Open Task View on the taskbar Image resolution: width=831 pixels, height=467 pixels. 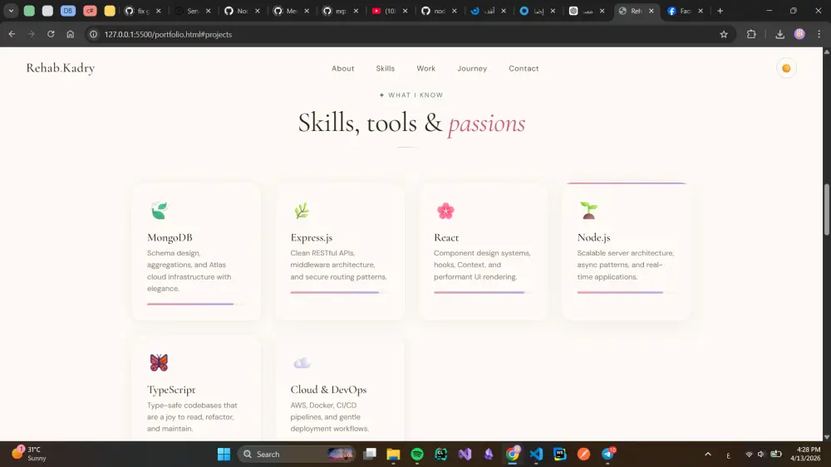coord(370,455)
